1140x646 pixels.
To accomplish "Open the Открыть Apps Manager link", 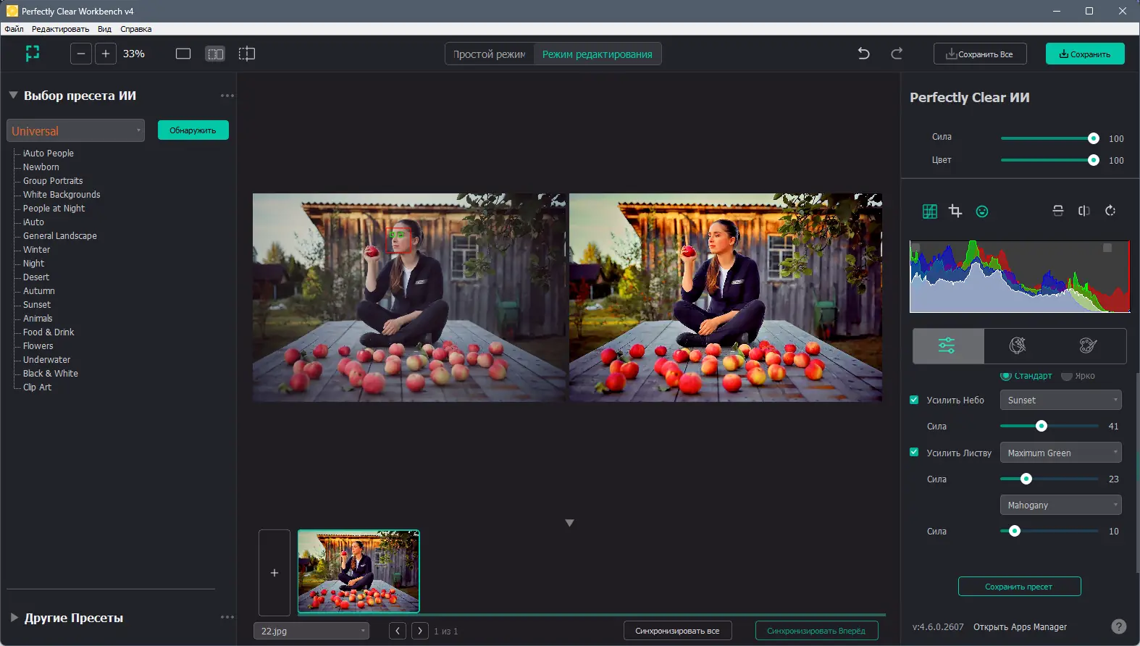I will (x=1020, y=627).
